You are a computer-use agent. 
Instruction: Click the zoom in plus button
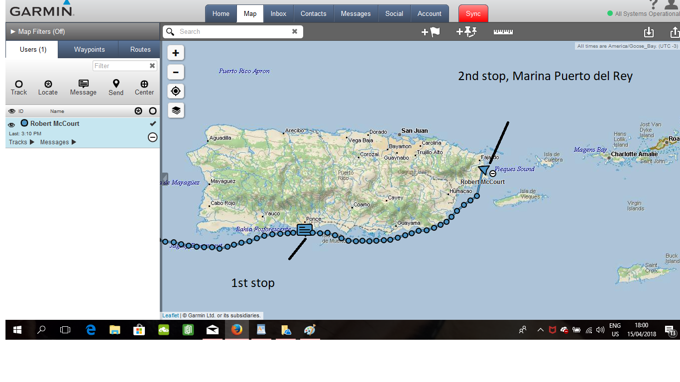click(176, 53)
